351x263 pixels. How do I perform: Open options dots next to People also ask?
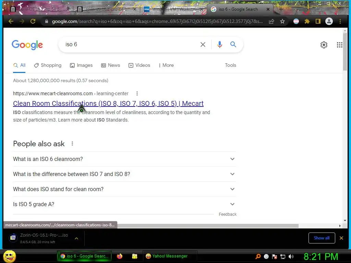click(x=72, y=143)
